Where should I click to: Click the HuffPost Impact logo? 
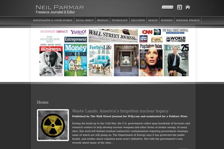[x=54, y=32]
